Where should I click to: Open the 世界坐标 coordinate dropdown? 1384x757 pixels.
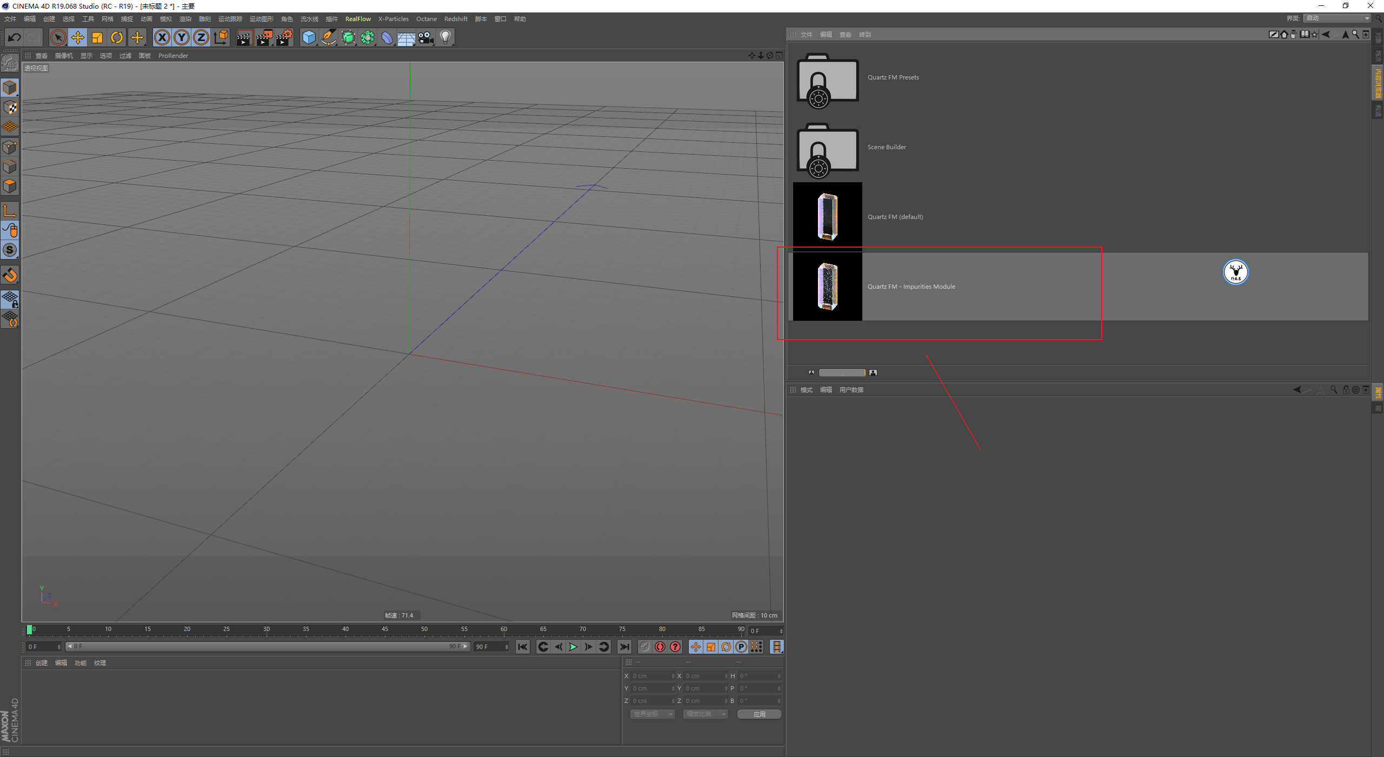tap(653, 714)
